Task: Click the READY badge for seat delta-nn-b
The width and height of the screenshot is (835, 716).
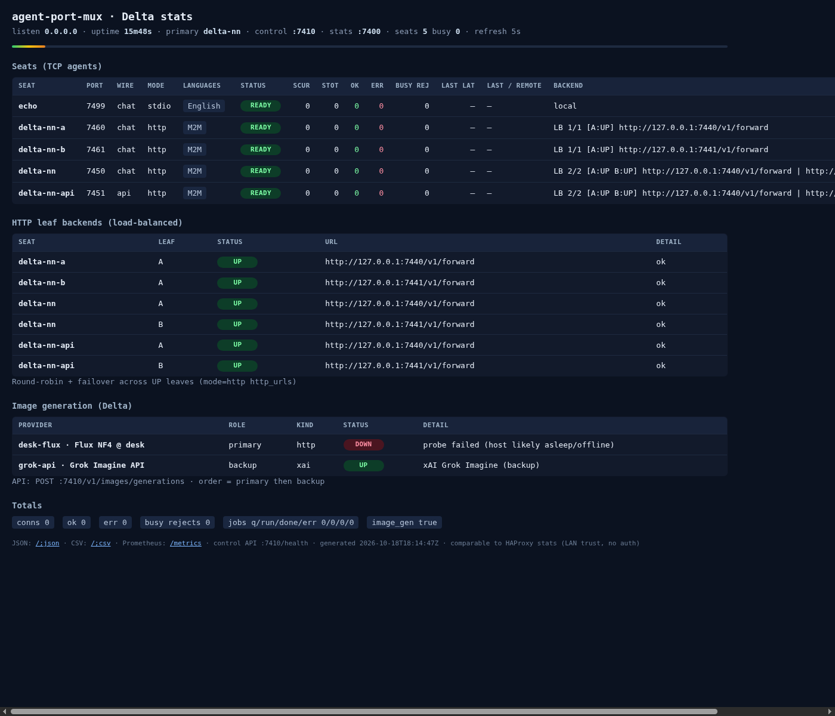Action: tap(261, 150)
